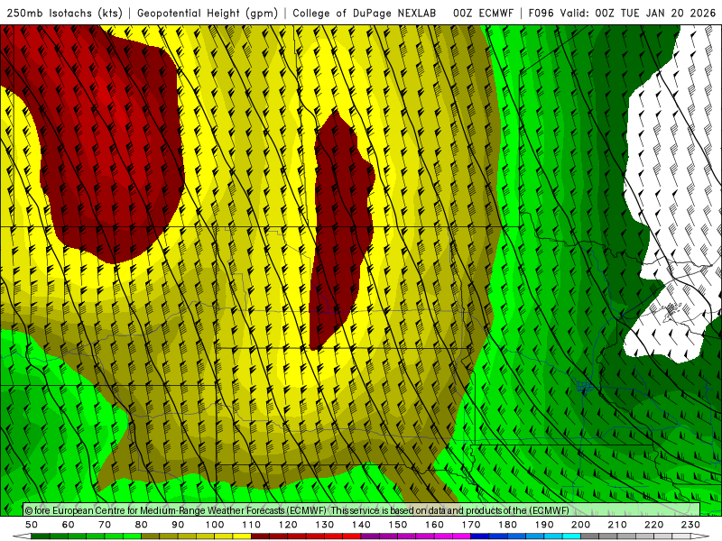Select the "70" legend scale label
722x541 pixels.
pyautogui.click(x=105, y=525)
